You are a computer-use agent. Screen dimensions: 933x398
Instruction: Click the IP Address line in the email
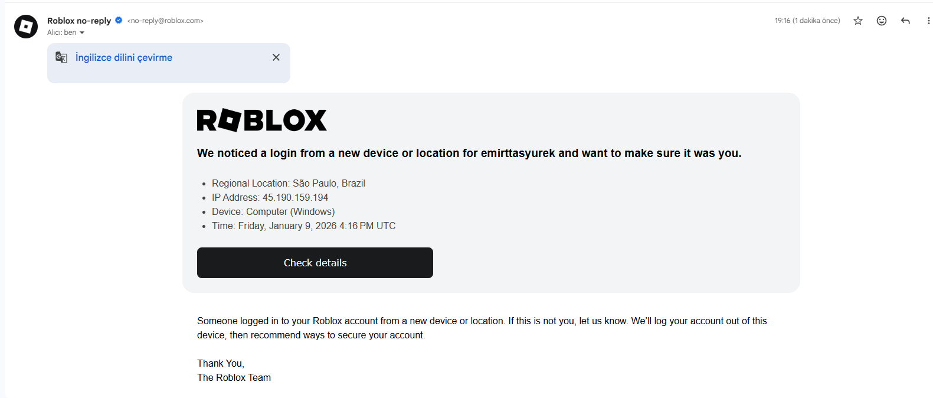270,197
